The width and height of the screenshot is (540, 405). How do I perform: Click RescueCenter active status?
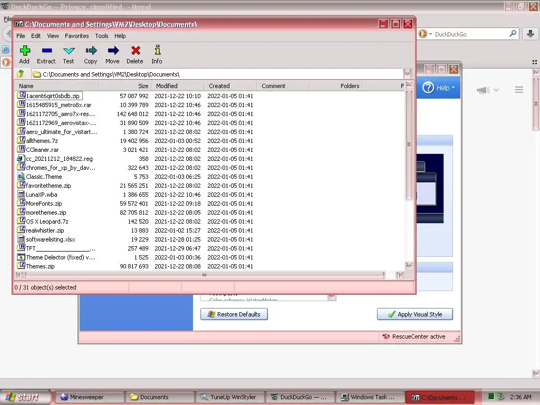tap(414, 336)
